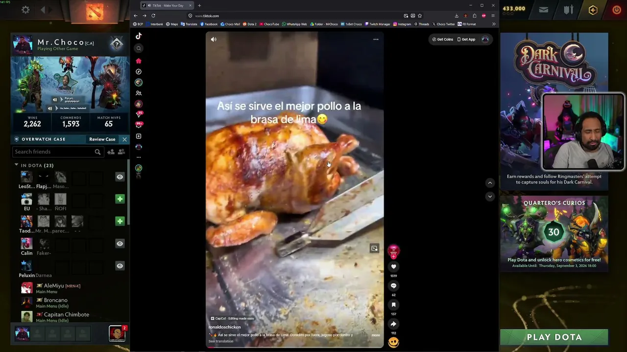The image size is (627, 352).
Task: Open the ChocoTube bookmark
Action: tap(269, 24)
